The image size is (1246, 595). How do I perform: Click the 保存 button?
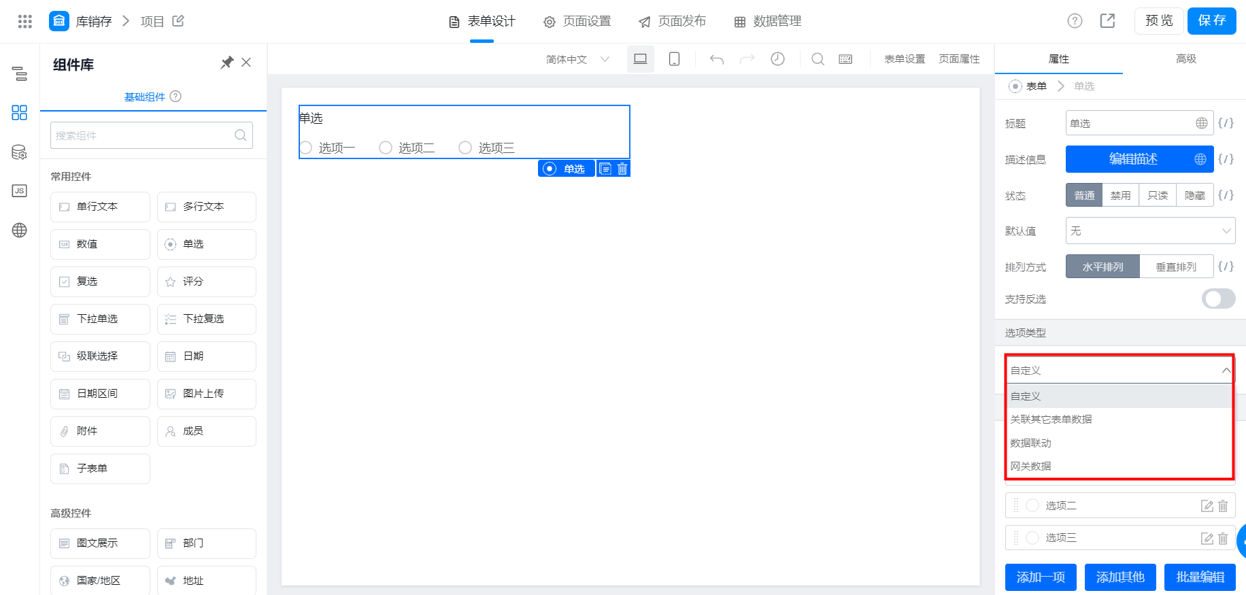[x=1212, y=20]
